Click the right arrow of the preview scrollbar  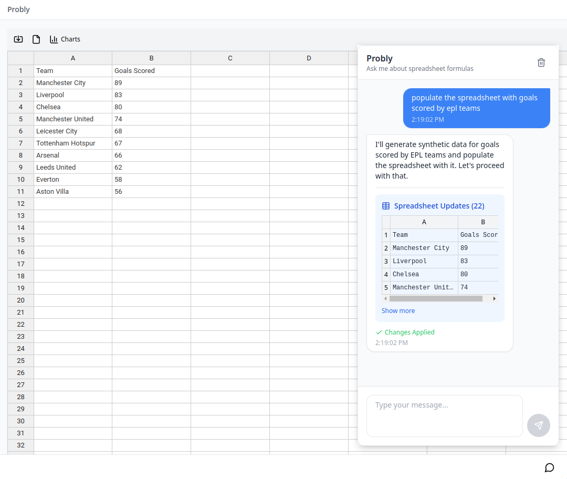(495, 298)
